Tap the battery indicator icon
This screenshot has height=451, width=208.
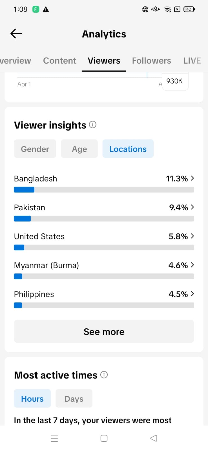(189, 9)
